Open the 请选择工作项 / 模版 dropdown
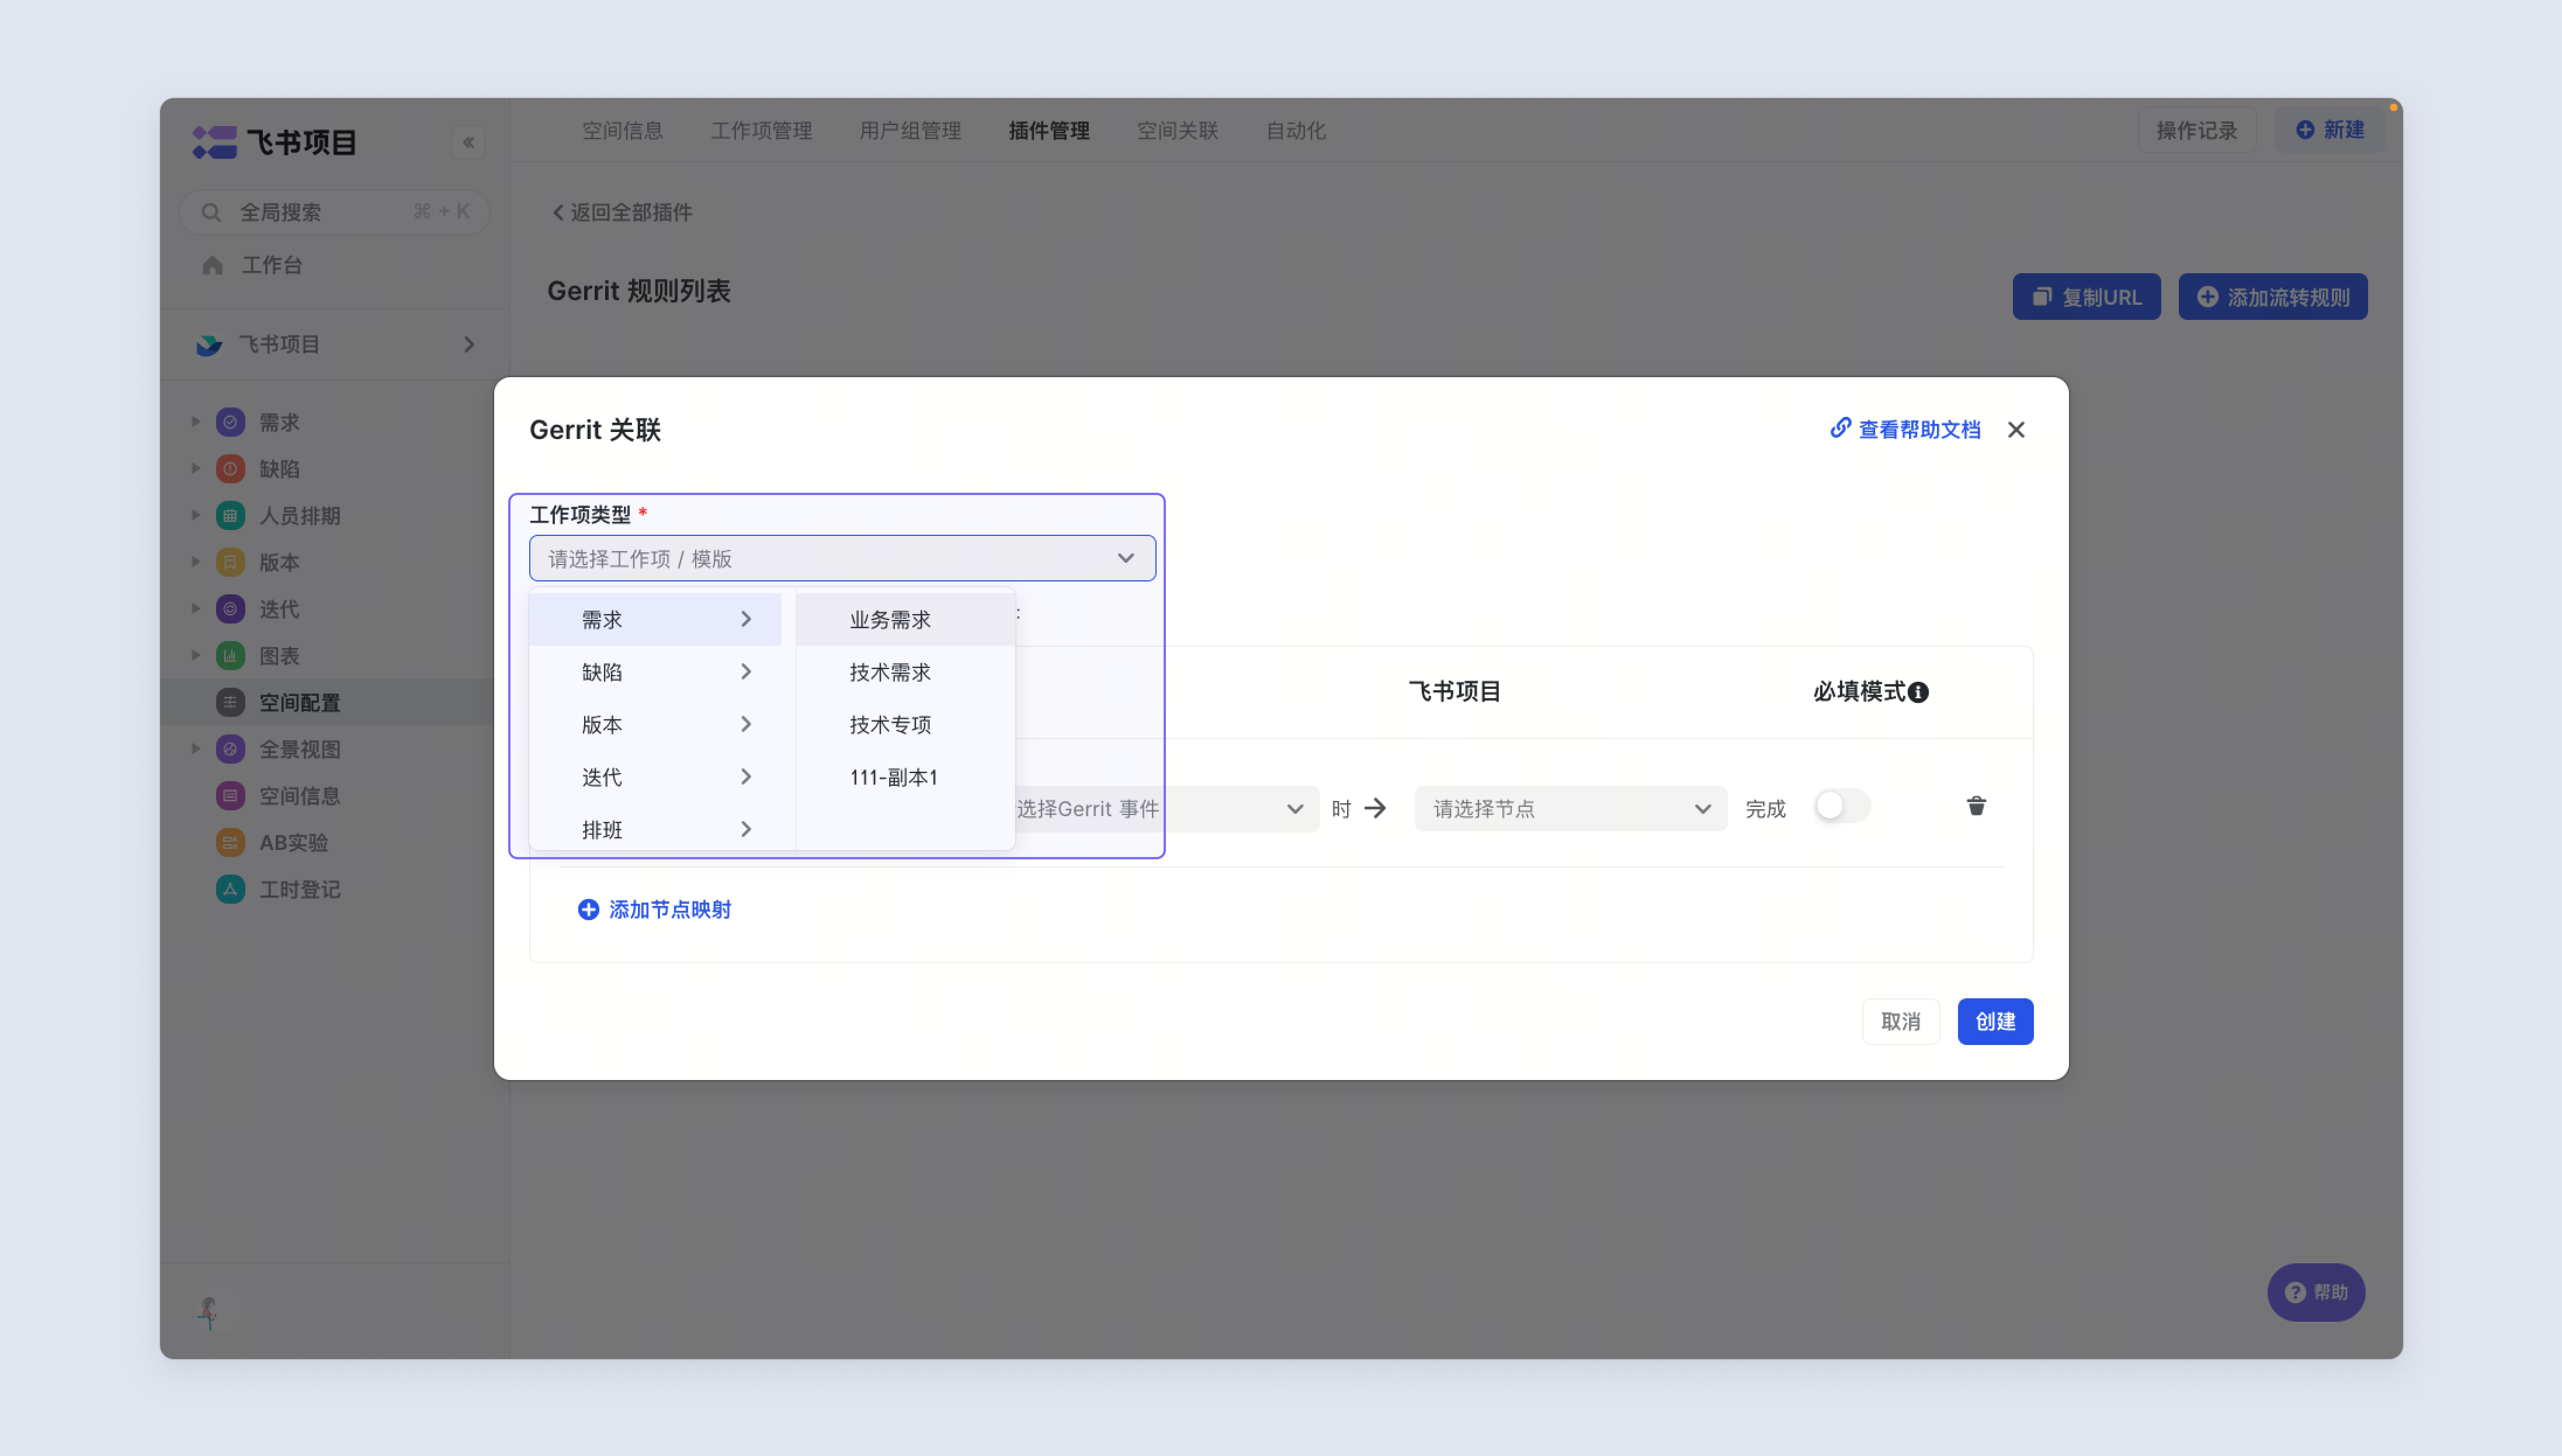 pos(842,558)
